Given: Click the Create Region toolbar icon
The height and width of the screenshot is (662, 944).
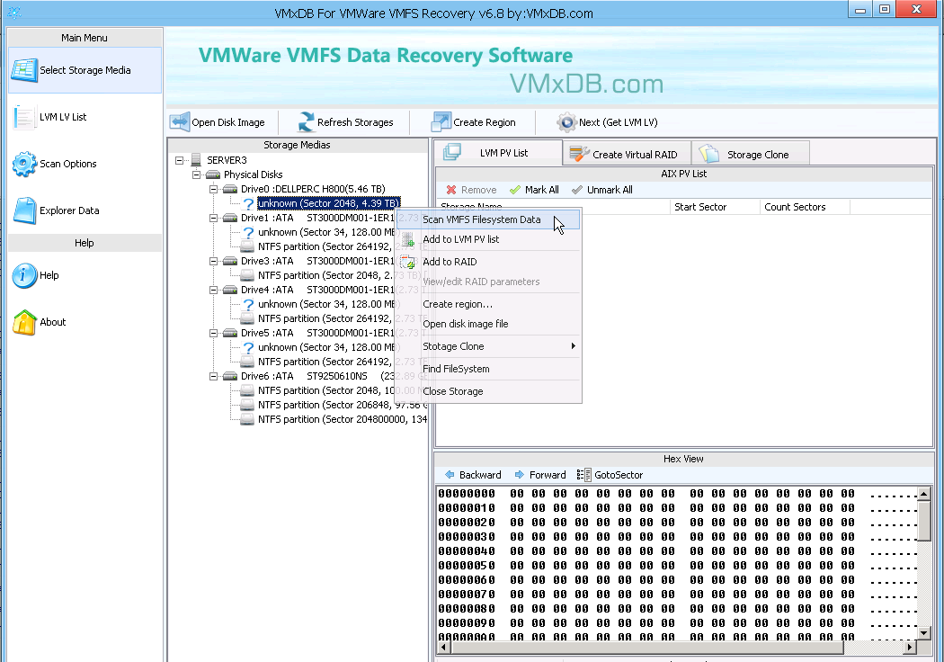Looking at the screenshot, I should pyautogui.click(x=441, y=122).
